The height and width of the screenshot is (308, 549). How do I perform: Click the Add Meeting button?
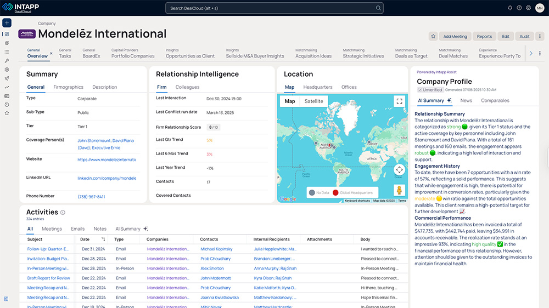(455, 37)
